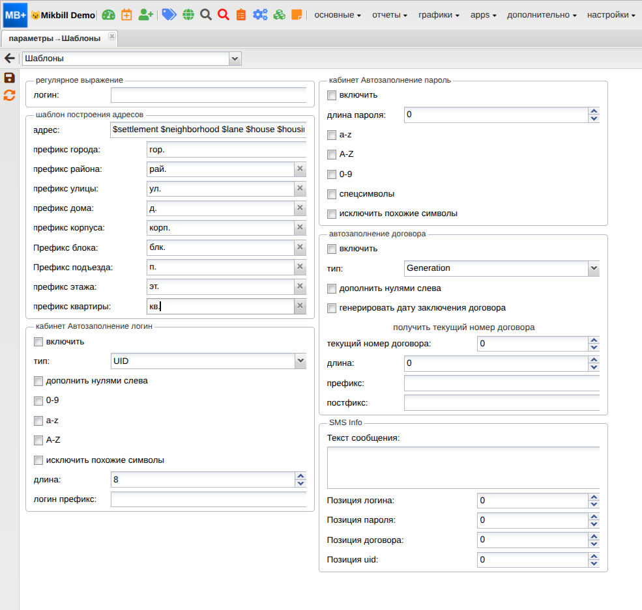The height and width of the screenshot is (610, 642).
Task: Clear the префикс этажа field
Action: pos(300,286)
